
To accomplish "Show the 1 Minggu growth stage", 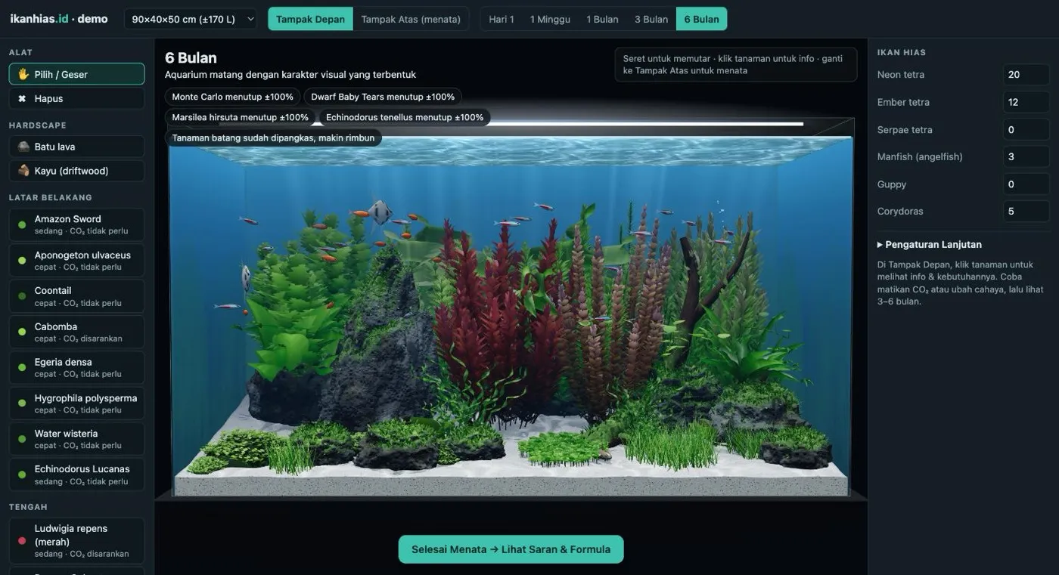I will coord(550,19).
